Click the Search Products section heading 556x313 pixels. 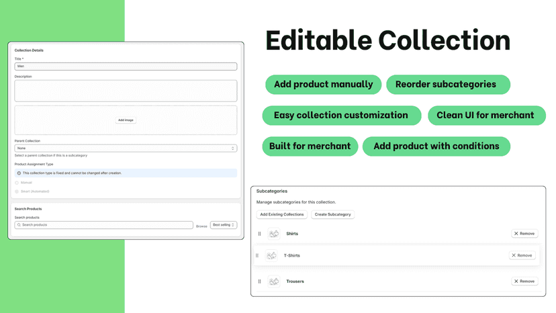[x=28, y=209]
